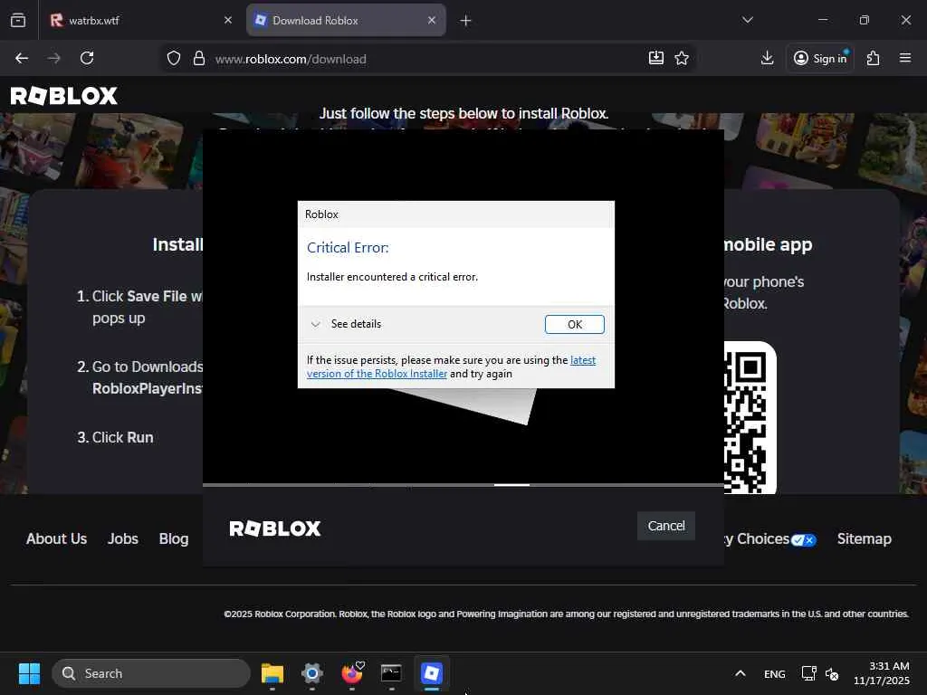Open the Firefox downloads panel
Viewport: 927px width, 695px height.
point(768,58)
